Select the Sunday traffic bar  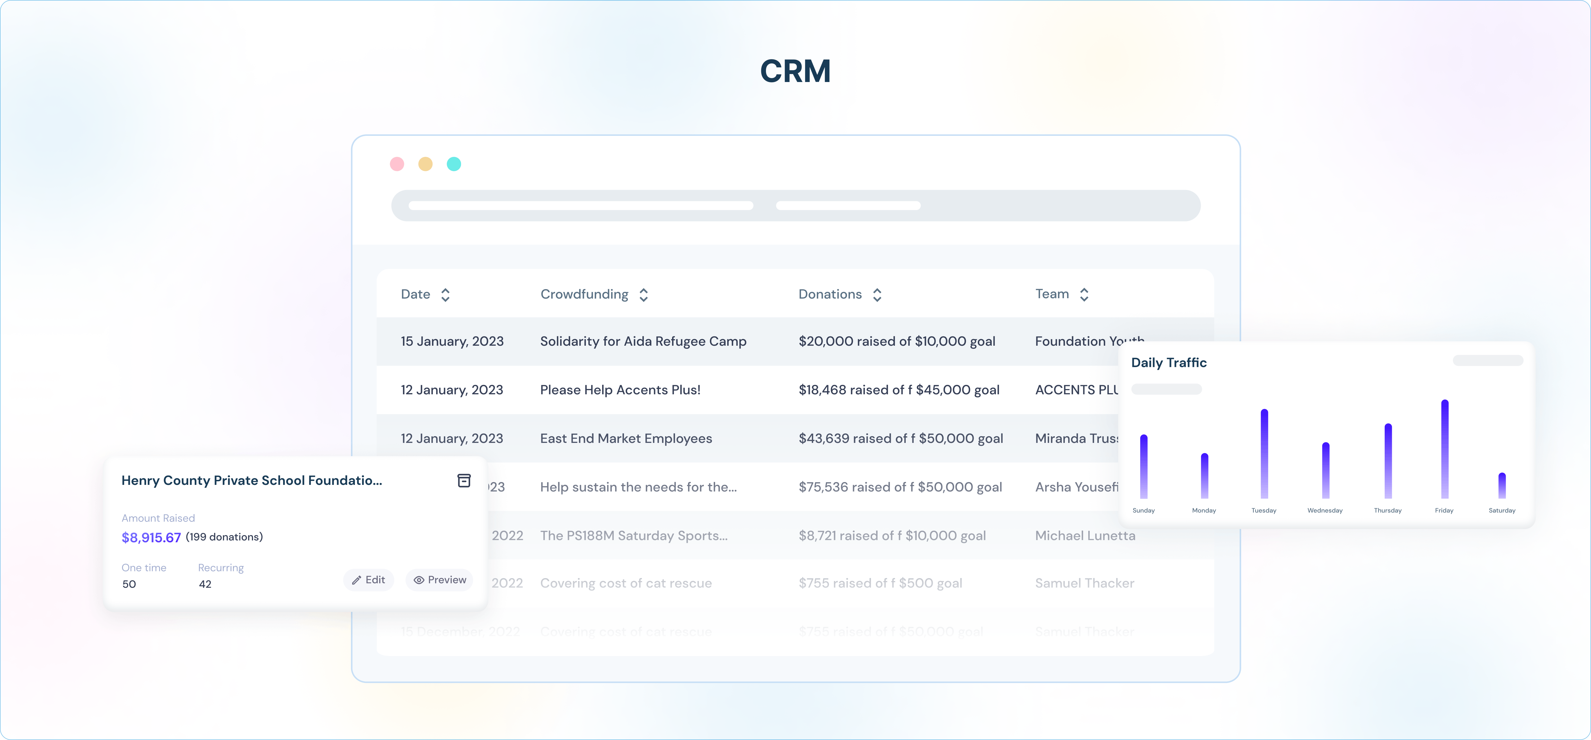[1144, 467]
